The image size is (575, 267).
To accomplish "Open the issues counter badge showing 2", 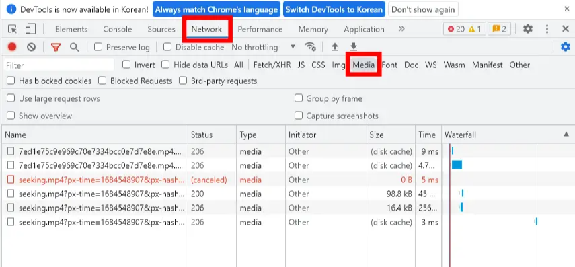I will [x=499, y=29].
